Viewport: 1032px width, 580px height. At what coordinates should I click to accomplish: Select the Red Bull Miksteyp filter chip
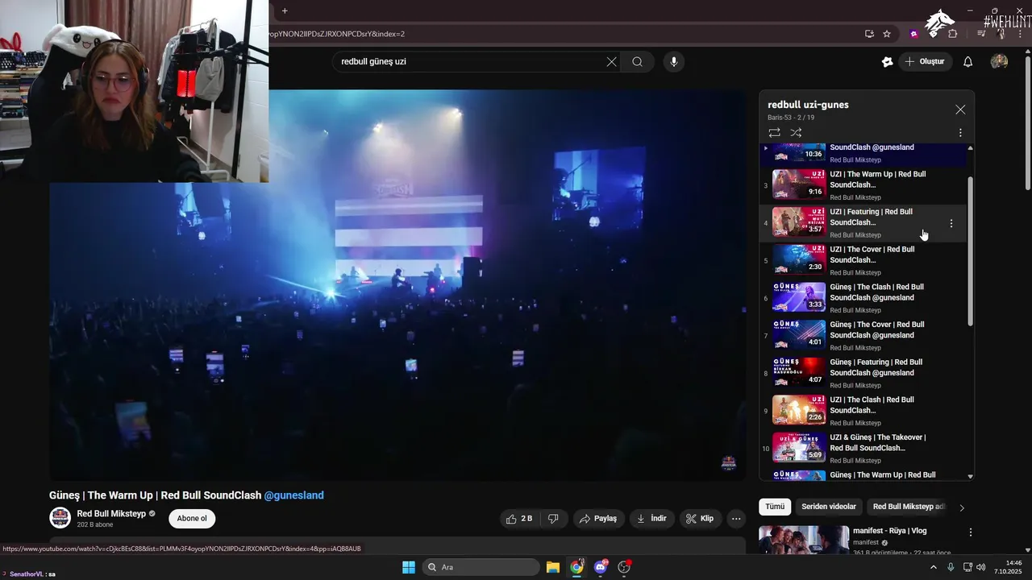click(x=909, y=507)
